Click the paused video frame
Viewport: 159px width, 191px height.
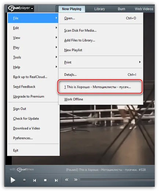point(107,135)
